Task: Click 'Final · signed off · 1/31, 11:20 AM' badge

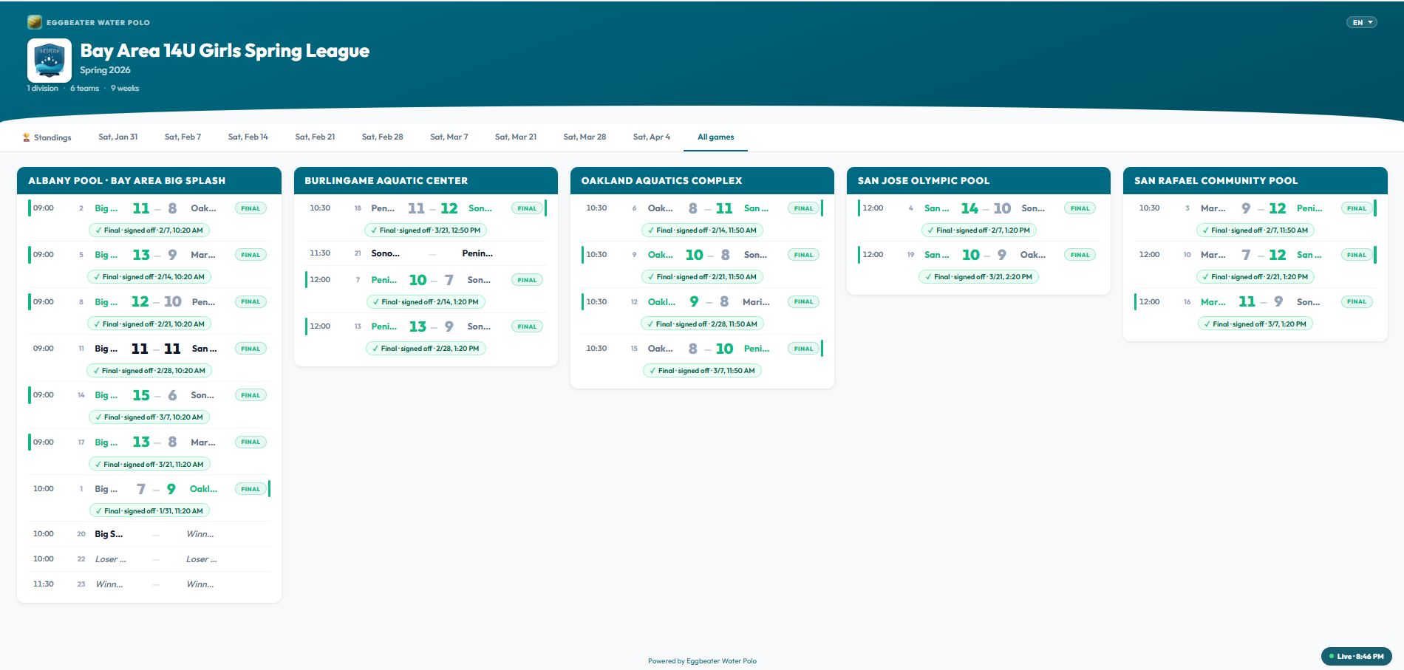Action: point(149,511)
